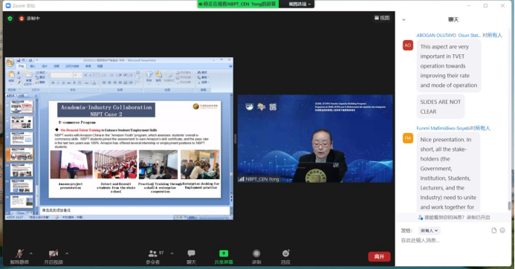Open the participants panel icon
This screenshot has width=515, height=269.
153,253
